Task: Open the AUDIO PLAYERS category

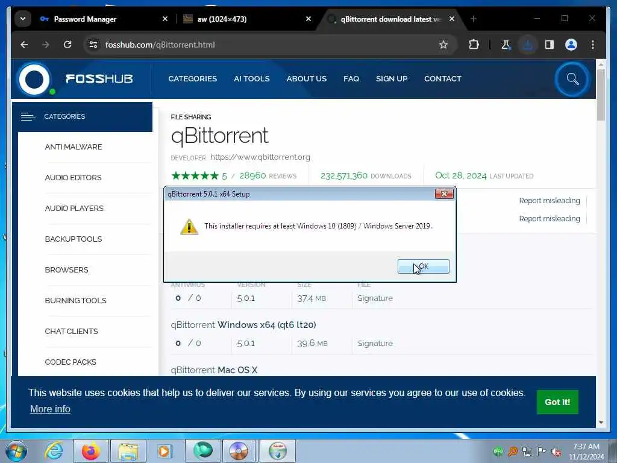Action: [74, 208]
